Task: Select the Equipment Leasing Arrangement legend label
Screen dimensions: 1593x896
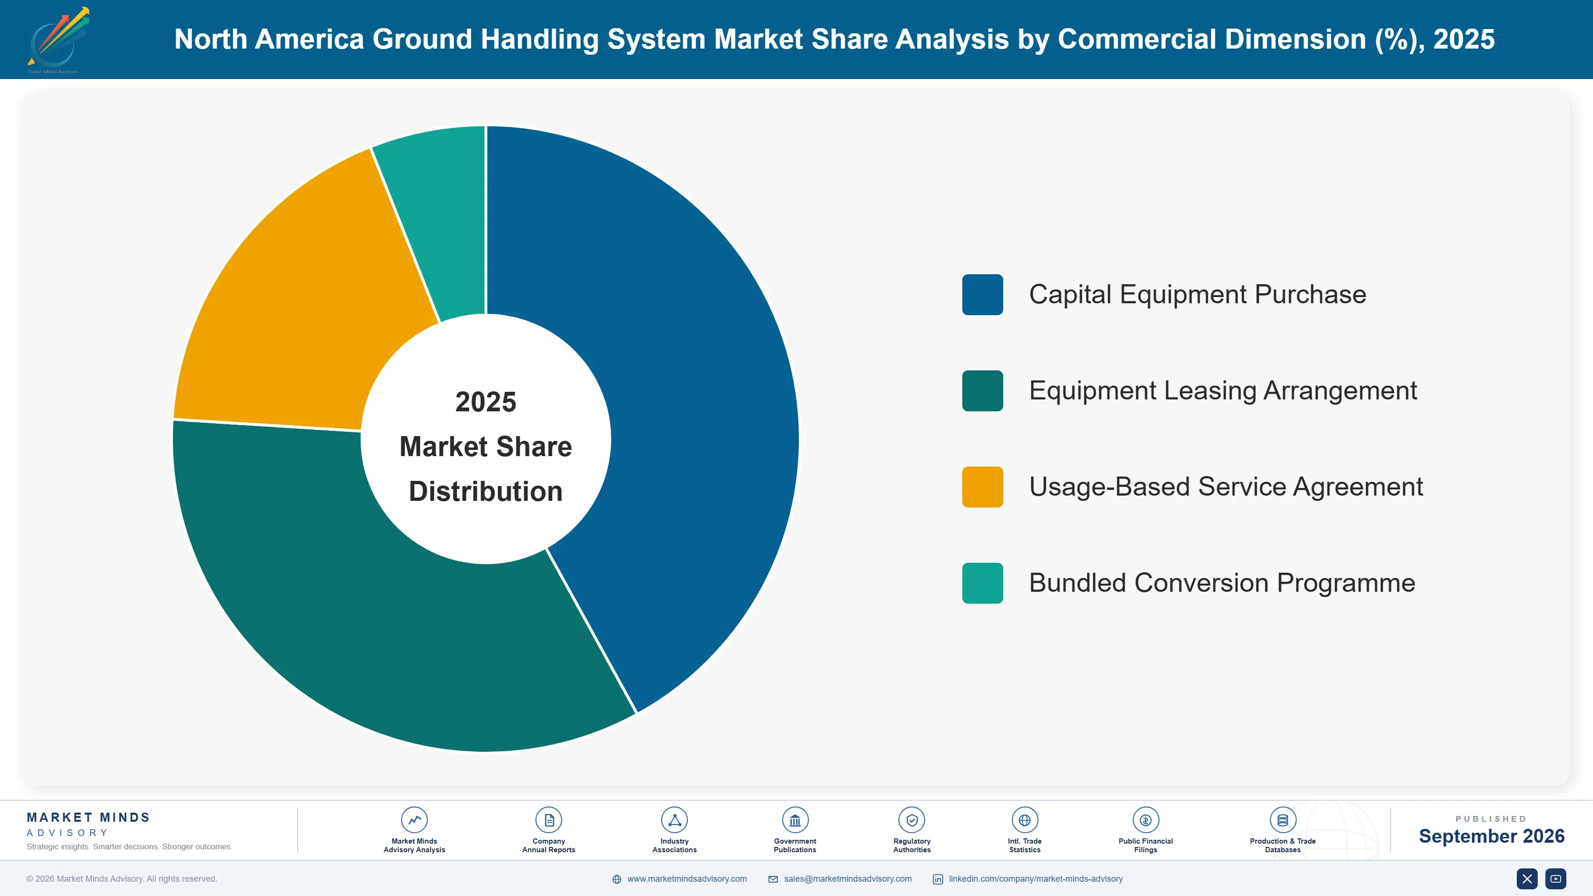Action: [x=1222, y=391]
